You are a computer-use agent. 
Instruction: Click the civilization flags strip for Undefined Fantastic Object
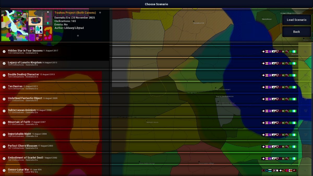[279, 99]
